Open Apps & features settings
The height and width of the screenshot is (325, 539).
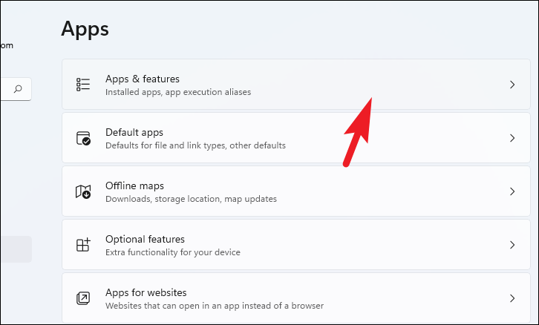click(143, 79)
